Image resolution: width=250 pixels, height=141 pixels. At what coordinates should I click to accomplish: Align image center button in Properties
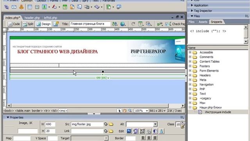pyautogui.click(x=149, y=138)
